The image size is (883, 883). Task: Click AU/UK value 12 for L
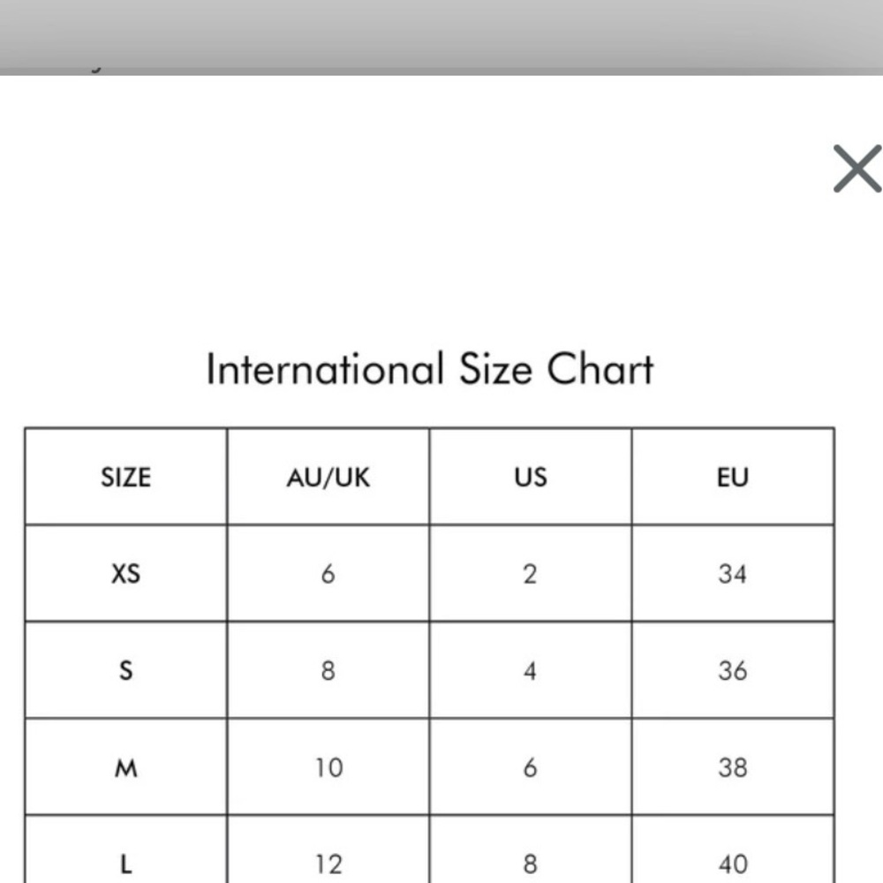(328, 864)
